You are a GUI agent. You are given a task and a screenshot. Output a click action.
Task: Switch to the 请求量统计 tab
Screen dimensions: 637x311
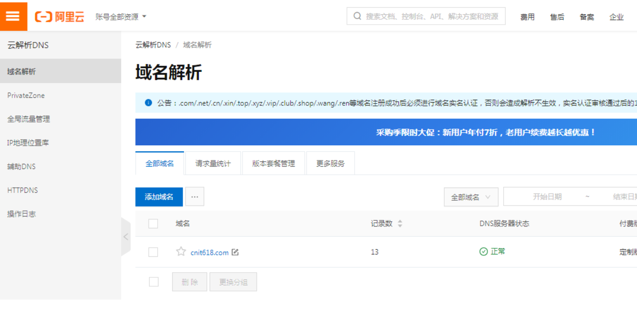213,163
